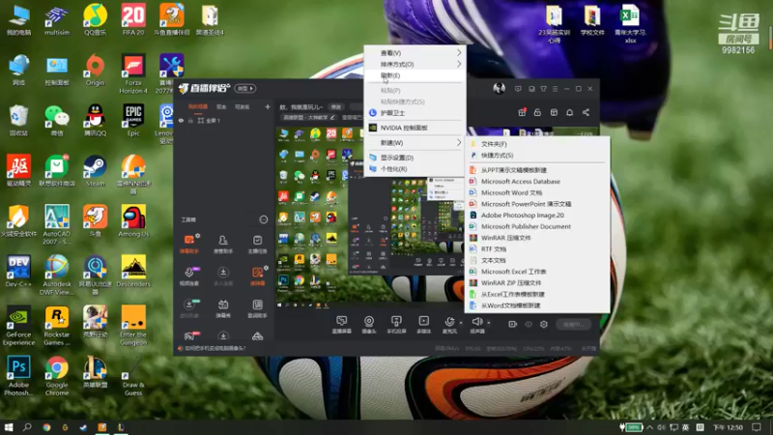This screenshot has height=435, width=773.
Task: Create 文本文档 from the submenu
Action: (x=537, y=260)
